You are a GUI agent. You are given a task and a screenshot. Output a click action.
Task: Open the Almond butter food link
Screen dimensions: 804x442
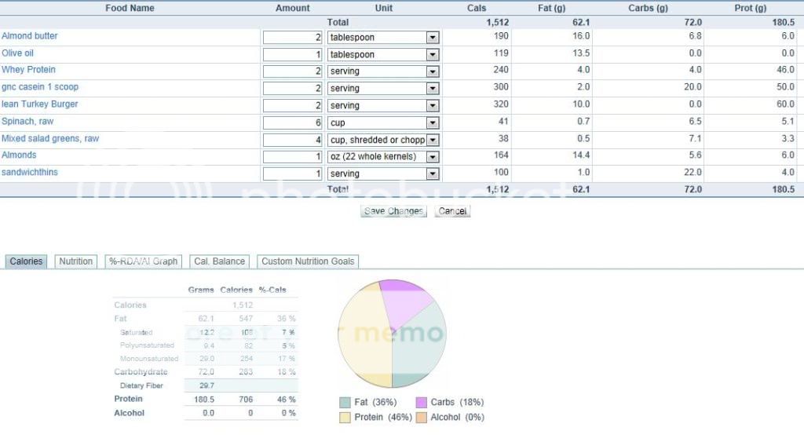[30, 36]
